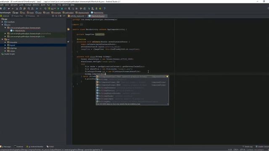Click the class gutter icon beside MainActivity declaration

[68, 29]
